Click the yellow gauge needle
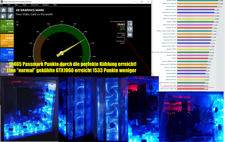Image resolution: width=225 pixels, height=142 pixels. click(x=71, y=48)
